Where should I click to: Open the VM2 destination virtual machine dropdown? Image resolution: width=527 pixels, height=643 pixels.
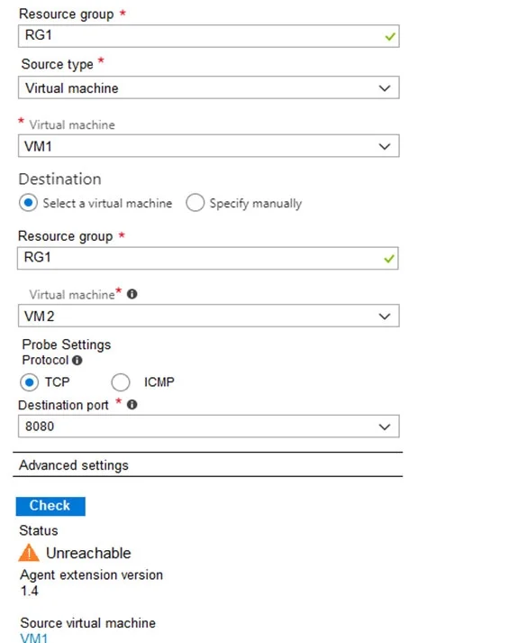[x=208, y=316]
